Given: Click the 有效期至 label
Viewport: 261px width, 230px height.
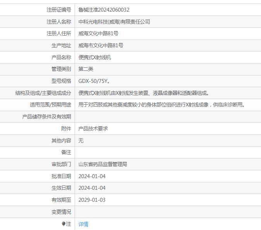Looking at the screenshot, I should tap(61, 200).
